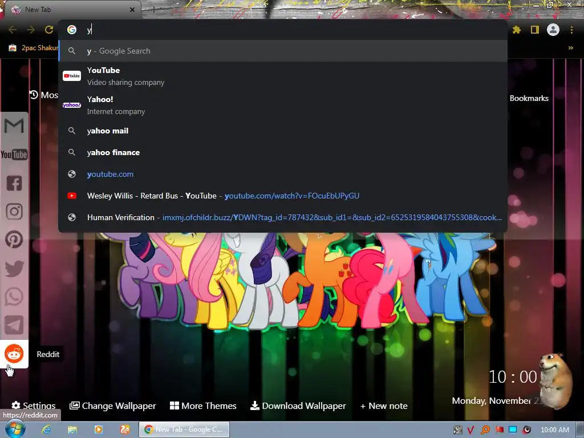Open the Human Verification history suggestion

tap(283, 217)
